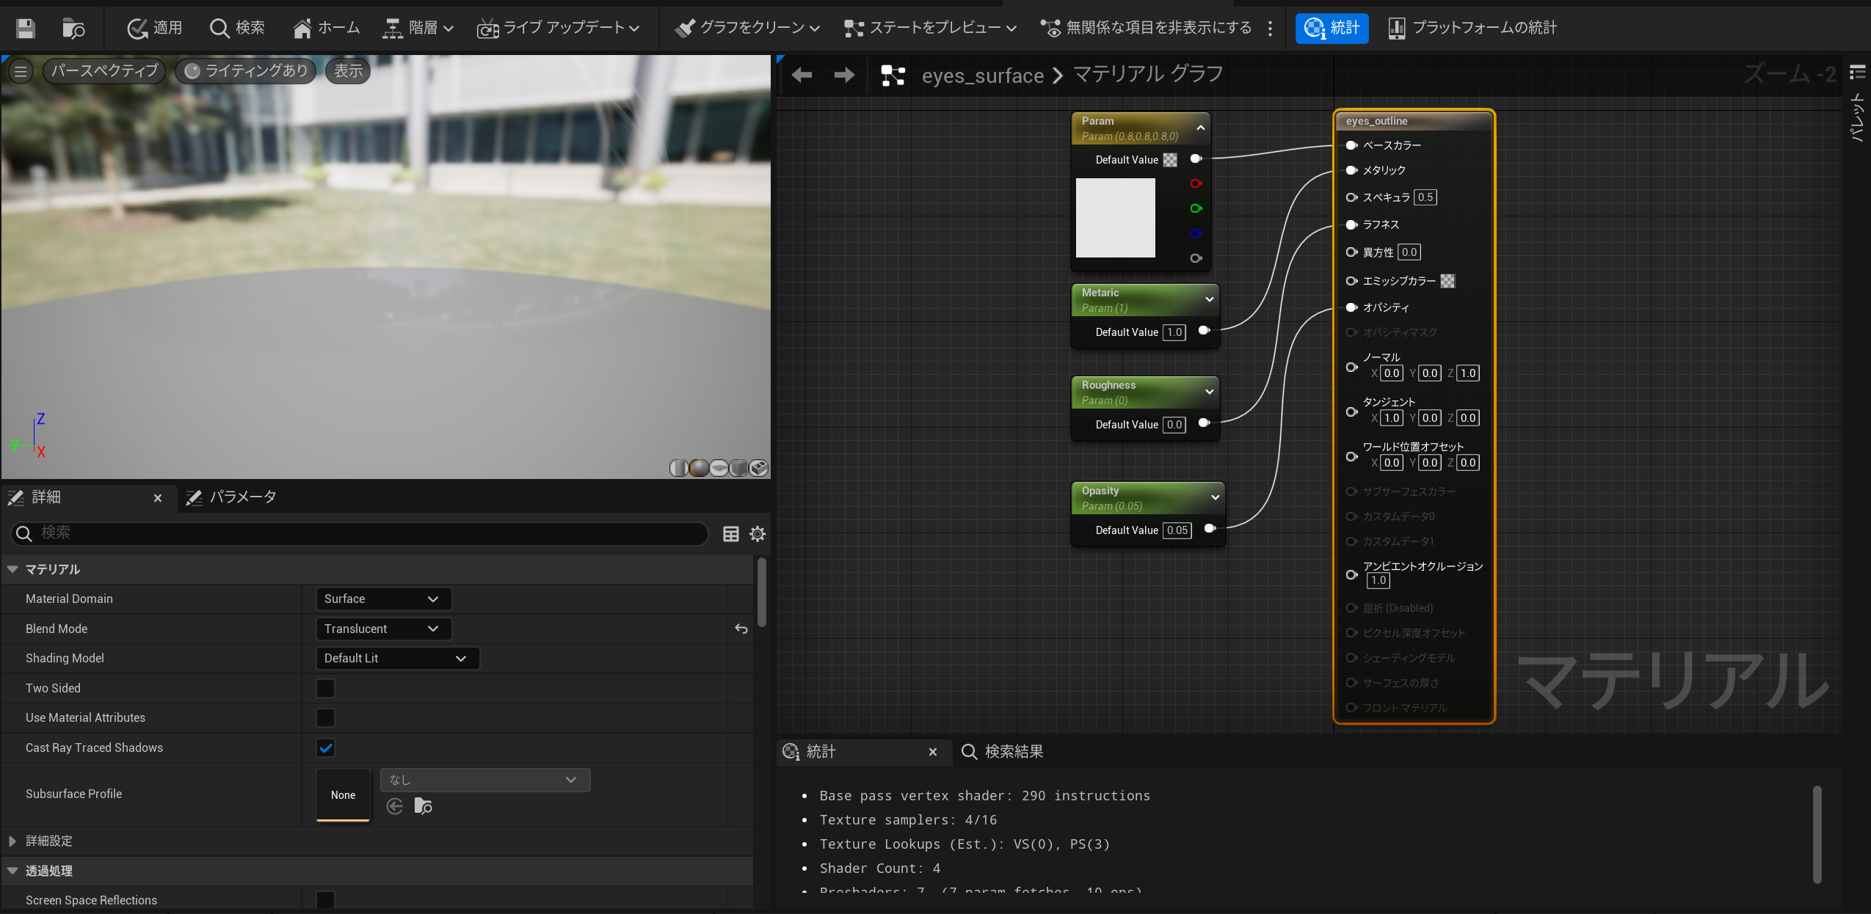Click the Save asset floppy disk icon
The width and height of the screenshot is (1871, 914).
[26, 28]
